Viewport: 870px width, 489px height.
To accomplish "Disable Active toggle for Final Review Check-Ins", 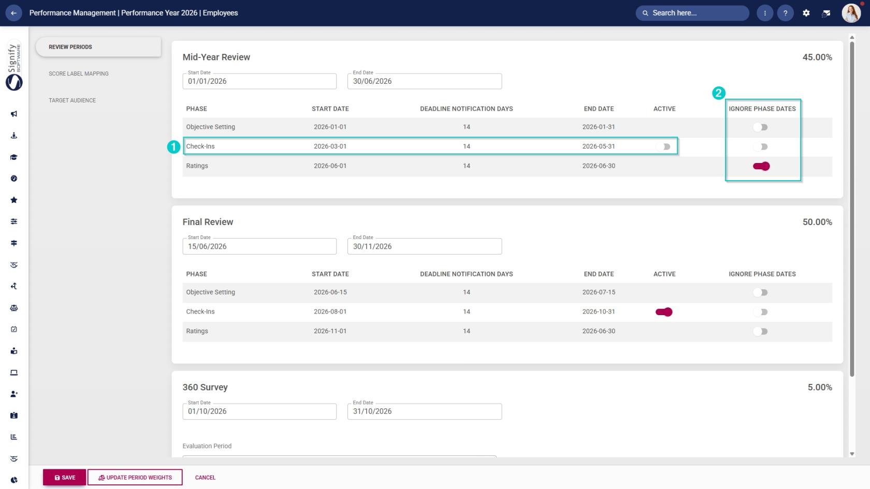I will click(664, 312).
